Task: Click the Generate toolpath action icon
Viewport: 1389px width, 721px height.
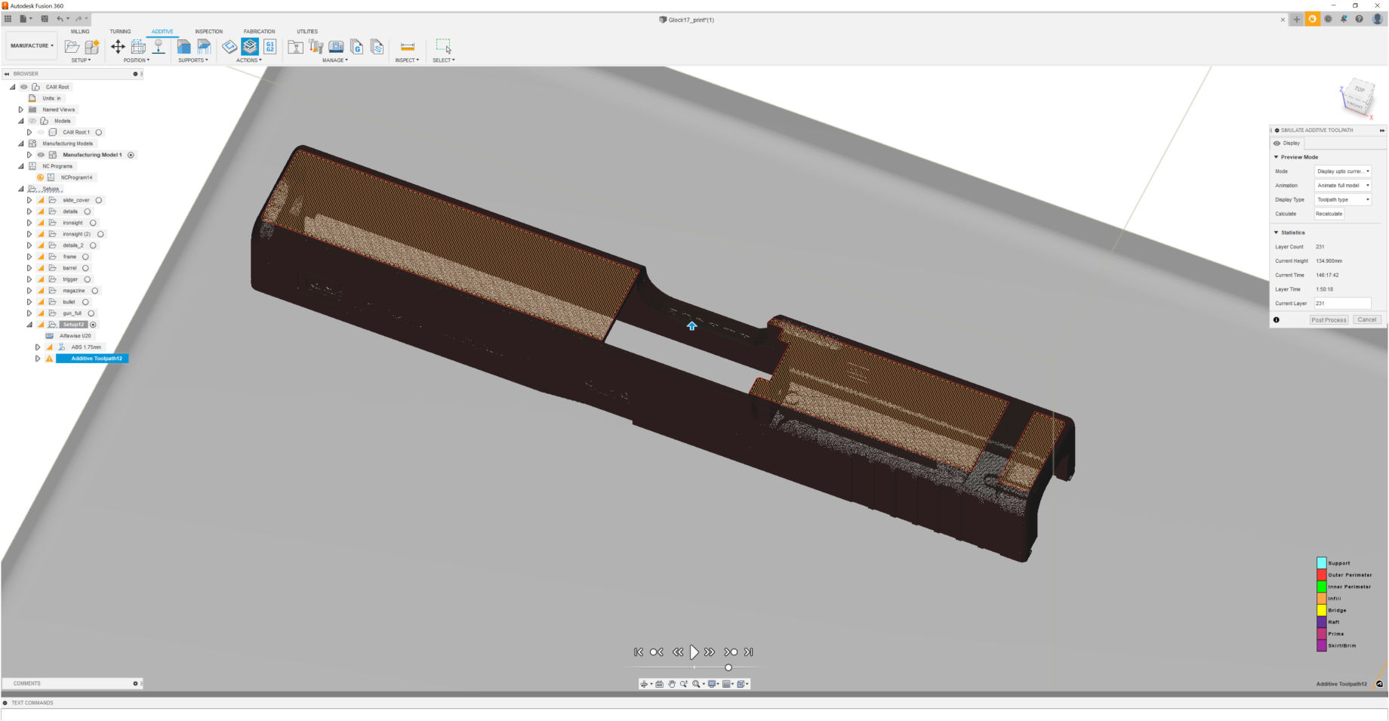Action: [x=229, y=47]
